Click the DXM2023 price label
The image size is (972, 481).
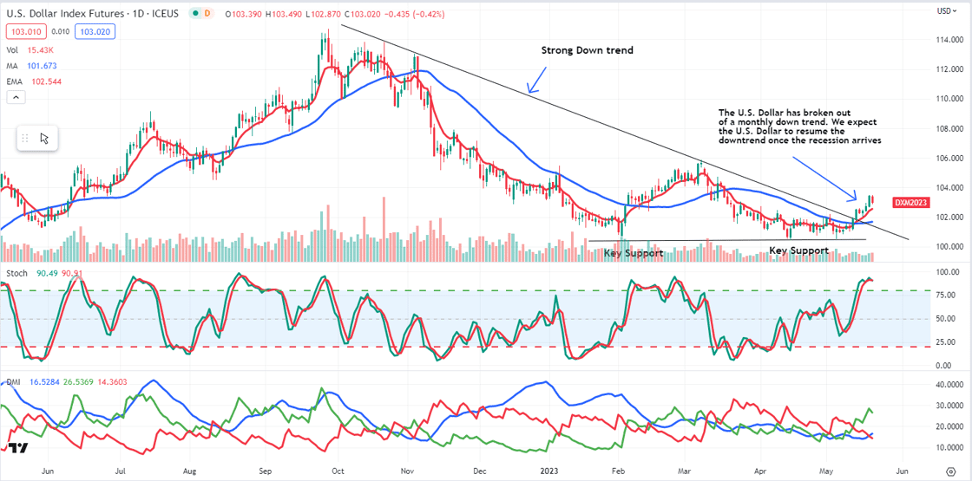click(x=910, y=203)
